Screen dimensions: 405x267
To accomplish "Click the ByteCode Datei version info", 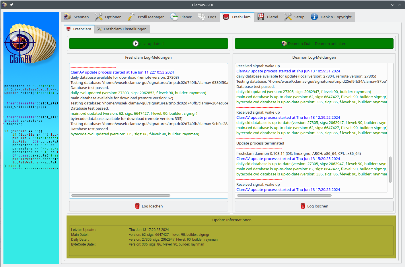I will pos(167,244).
